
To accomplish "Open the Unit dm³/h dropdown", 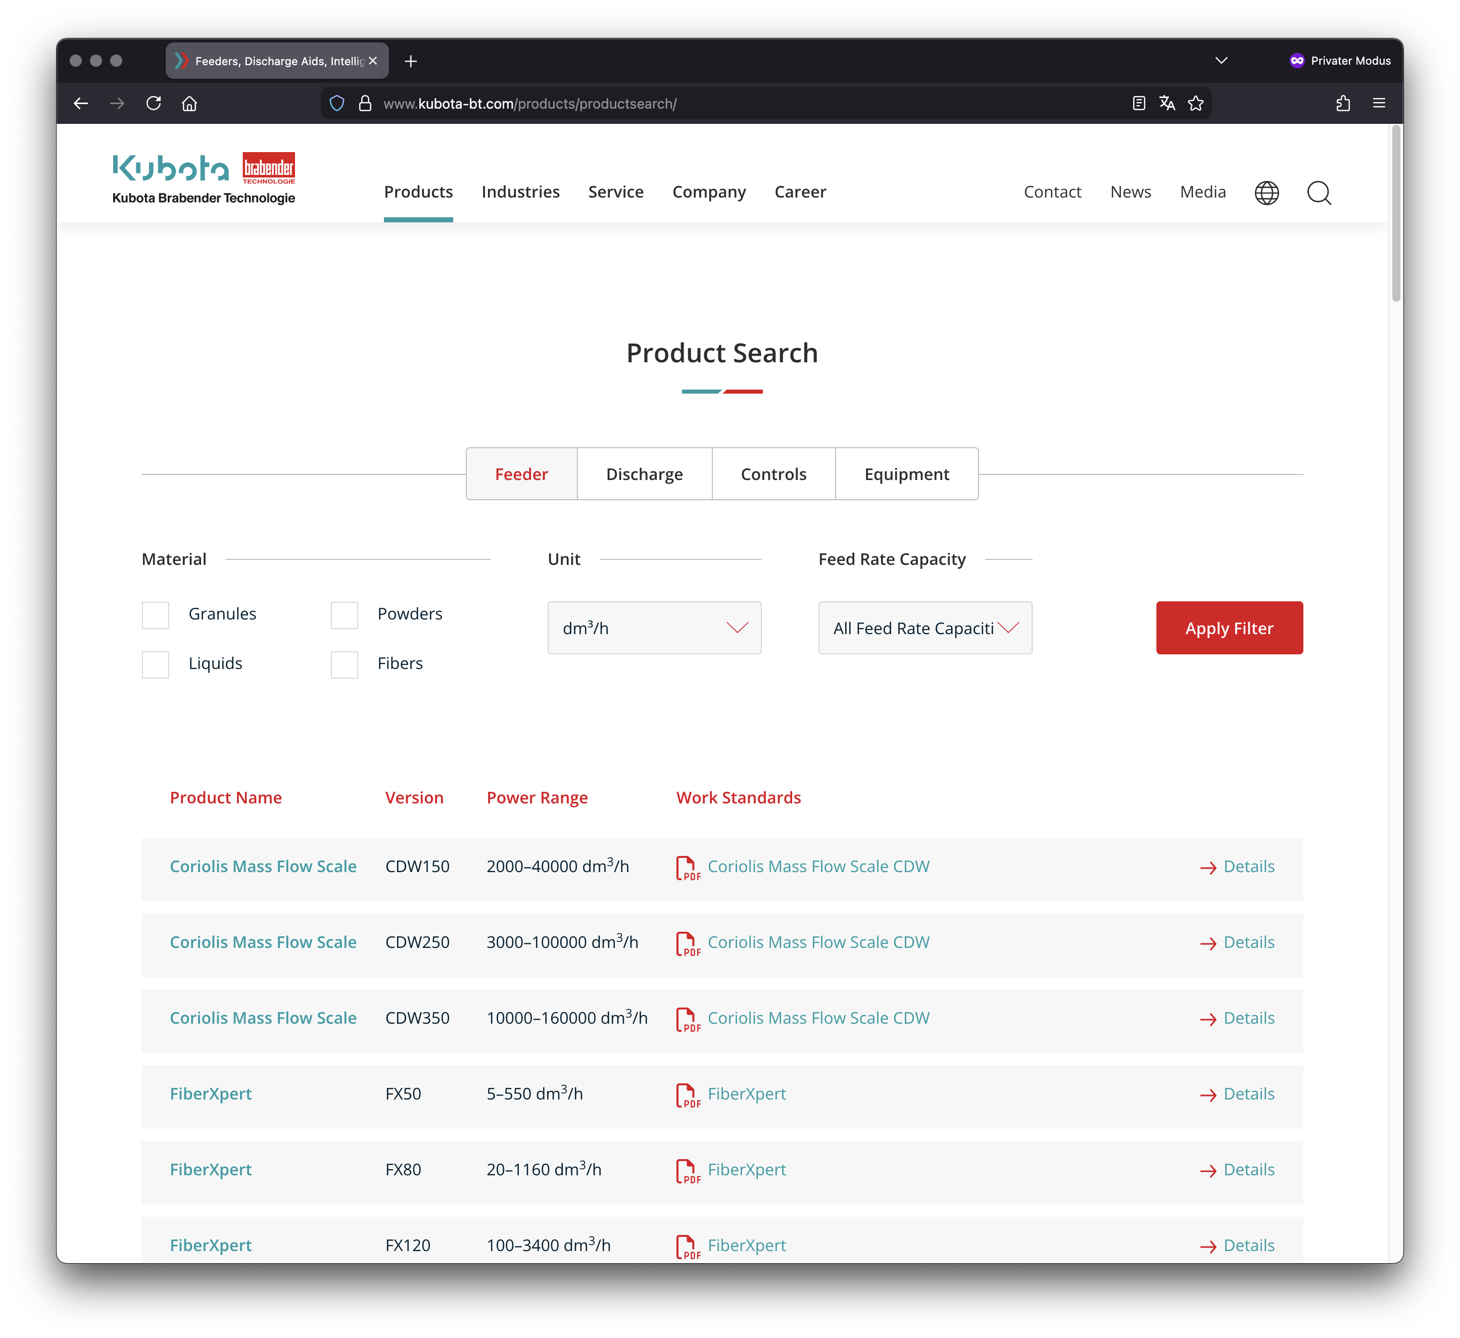I will pos(654,628).
